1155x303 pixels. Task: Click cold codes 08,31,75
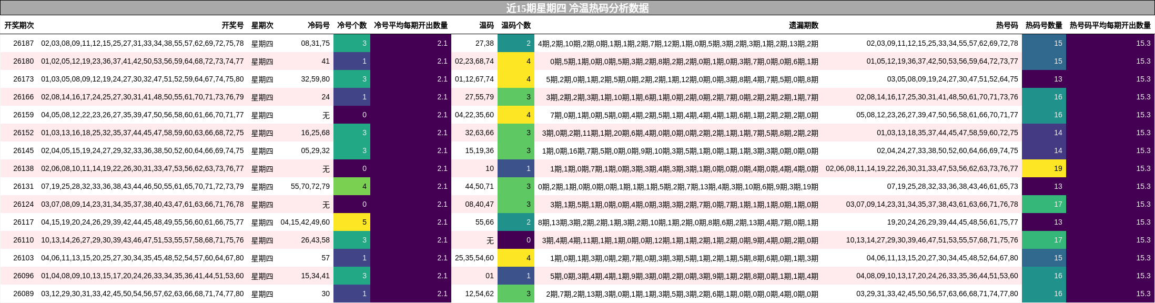point(316,43)
